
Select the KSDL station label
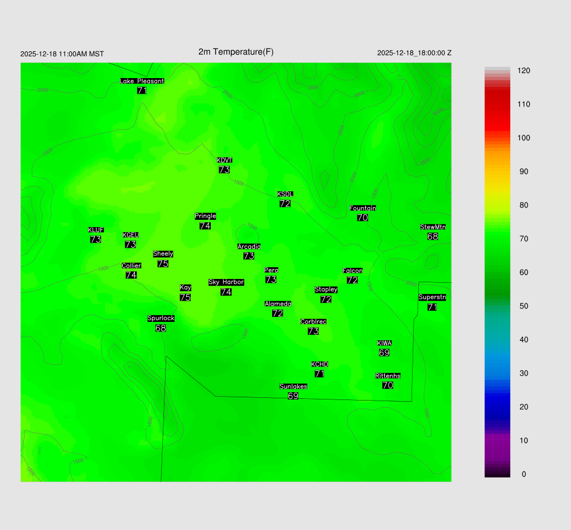(x=285, y=194)
